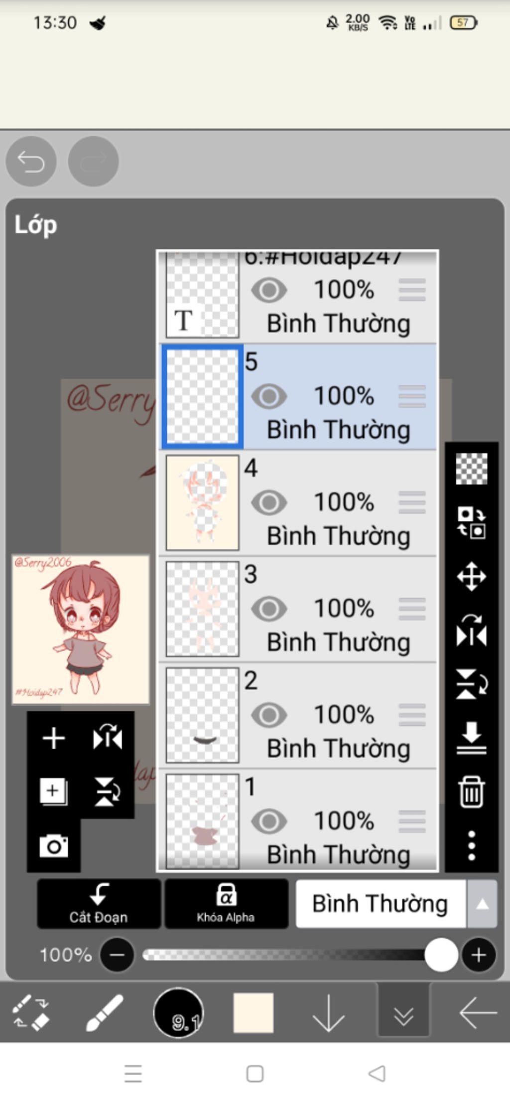The width and height of the screenshot is (510, 1105).
Task: Hide layer 1 using its eye icon
Action: [269, 821]
